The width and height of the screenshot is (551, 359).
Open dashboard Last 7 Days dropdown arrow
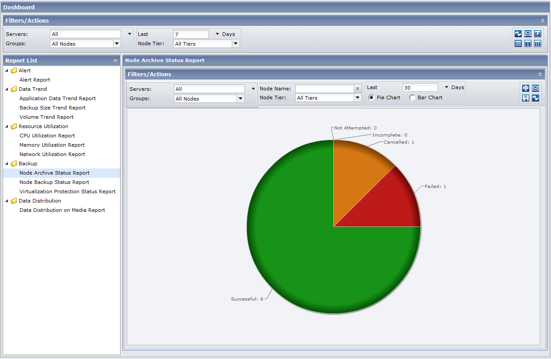[217, 34]
